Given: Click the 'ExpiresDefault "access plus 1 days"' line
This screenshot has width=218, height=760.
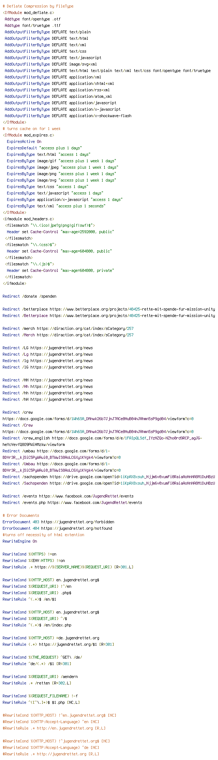Looking at the screenshot, I should [44, 148].
